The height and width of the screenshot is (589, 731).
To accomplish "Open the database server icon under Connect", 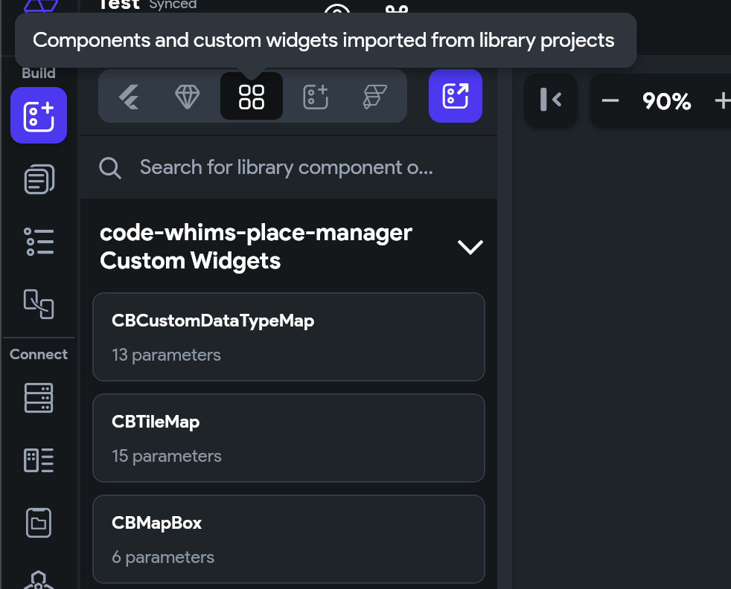I will click(x=39, y=398).
